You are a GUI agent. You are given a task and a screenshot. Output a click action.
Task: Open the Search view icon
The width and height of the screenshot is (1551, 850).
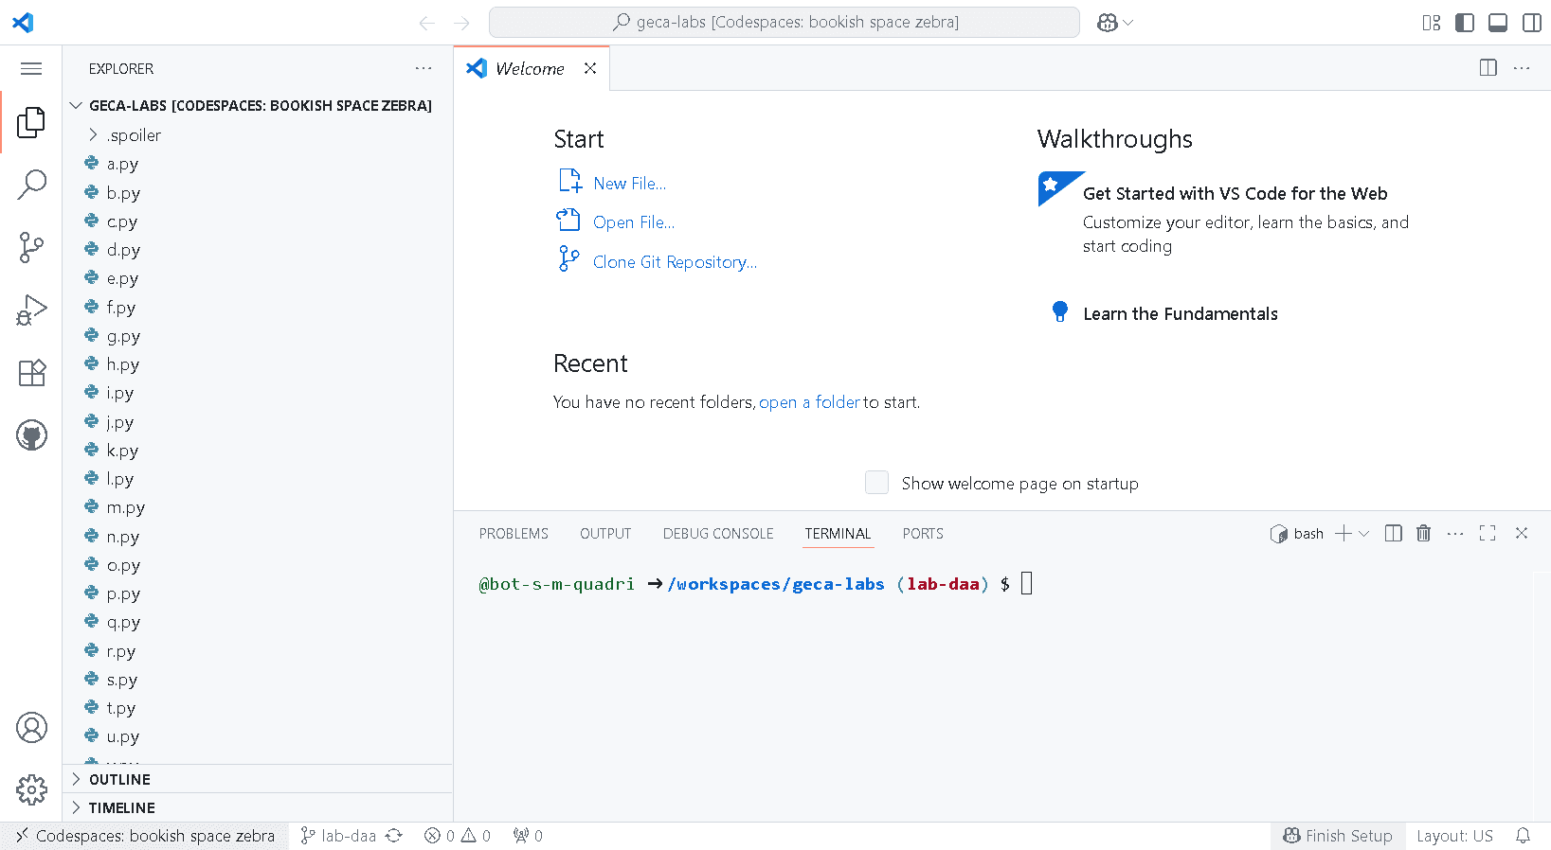31,185
